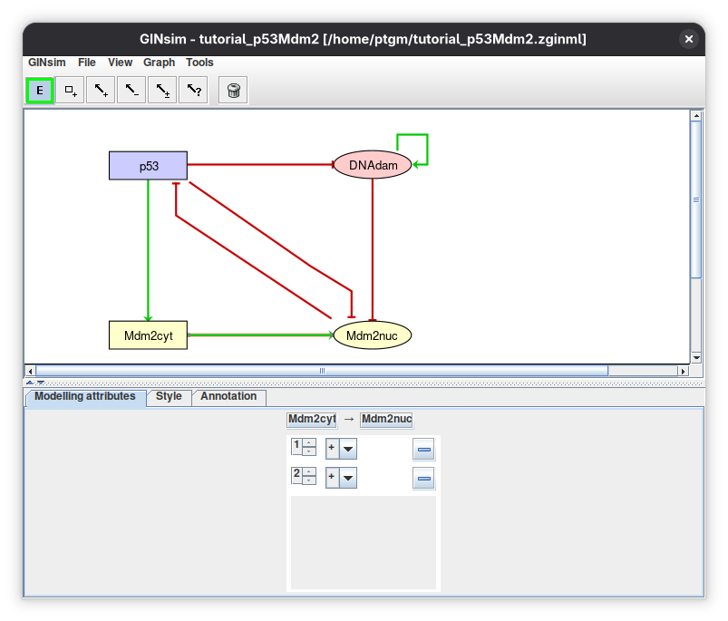Decrement the threshold 2 spinner
This screenshot has height=621, width=728.
(309, 480)
